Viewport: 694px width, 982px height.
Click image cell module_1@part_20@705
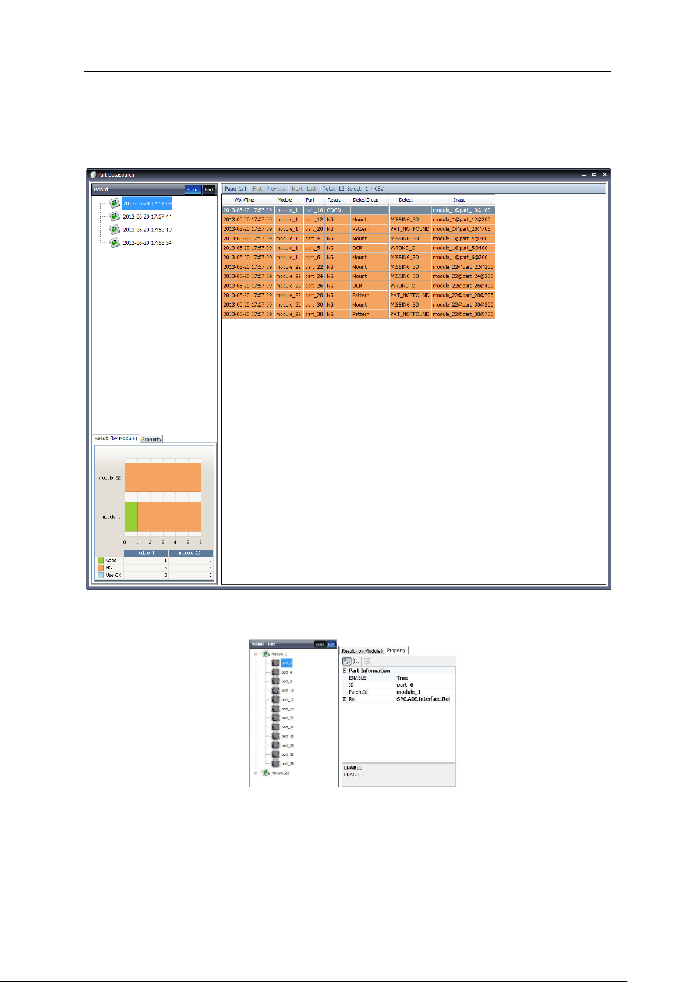click(463, 229)
